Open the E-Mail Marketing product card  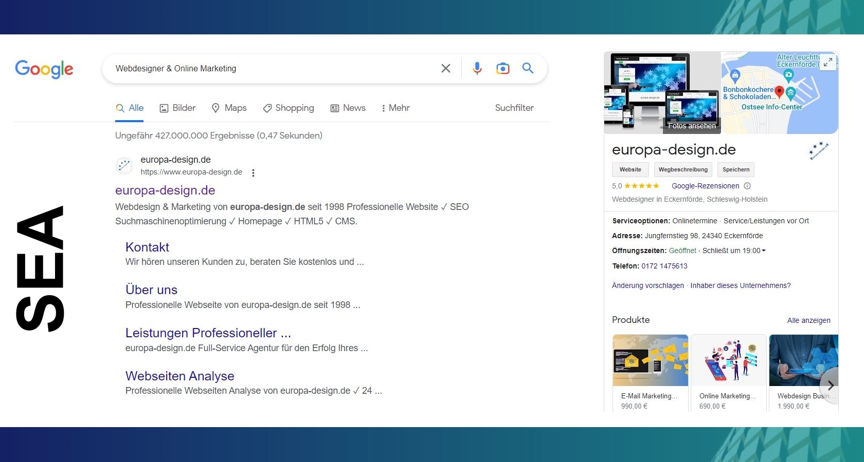[651, 373]
